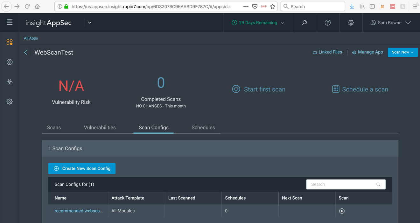The image size is (420, 223).
Task: Select the Scan Configs tab
Action: (154, 128)
